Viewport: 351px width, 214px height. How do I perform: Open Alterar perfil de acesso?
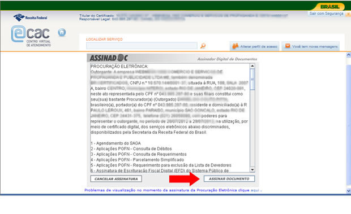click(255, 46)
